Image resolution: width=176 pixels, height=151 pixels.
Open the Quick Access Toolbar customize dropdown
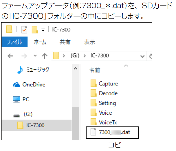pyautogui.click(x=43, y=30)
